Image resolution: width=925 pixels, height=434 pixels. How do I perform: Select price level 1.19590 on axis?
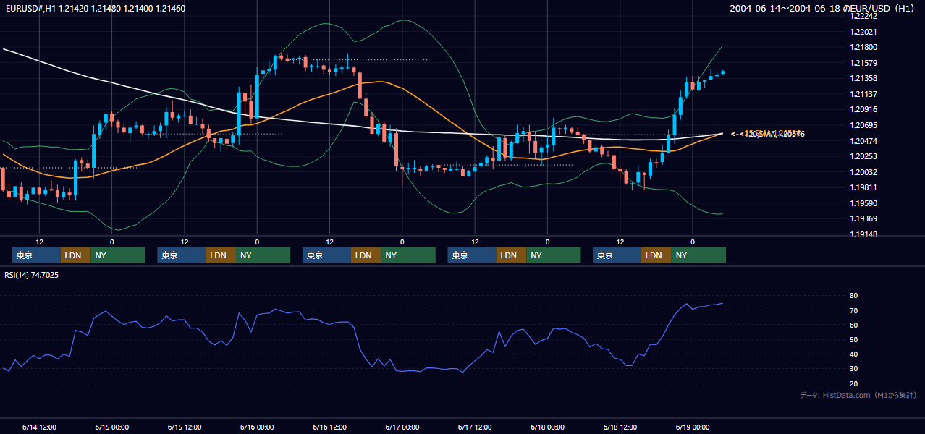click(x=863, y=203)
